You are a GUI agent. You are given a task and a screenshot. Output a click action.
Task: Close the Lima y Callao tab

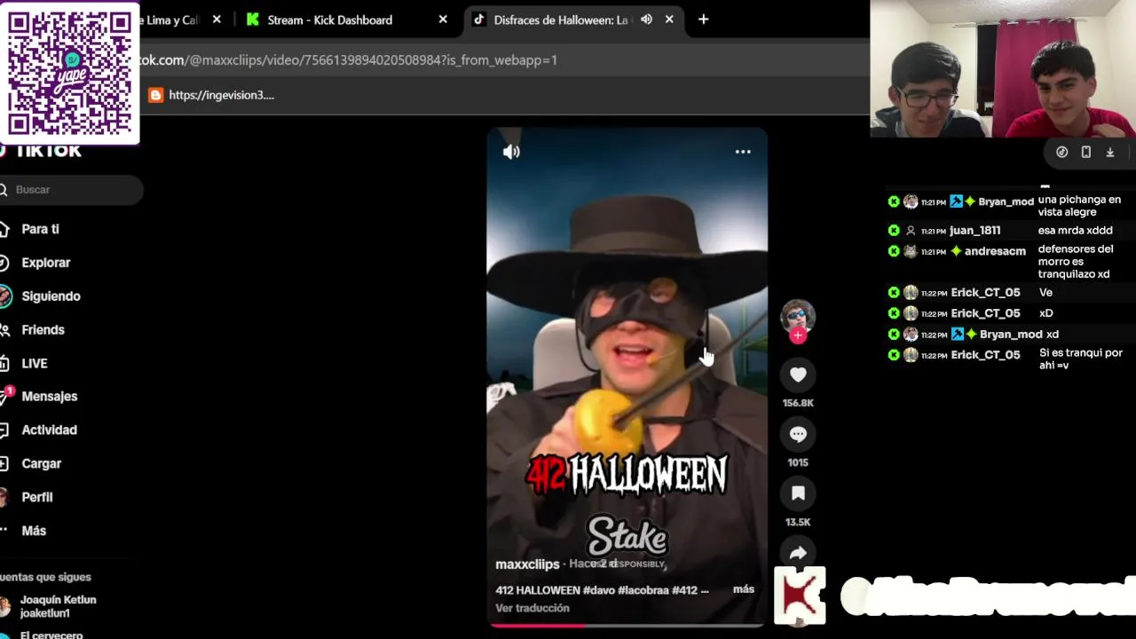coord(217,20)
